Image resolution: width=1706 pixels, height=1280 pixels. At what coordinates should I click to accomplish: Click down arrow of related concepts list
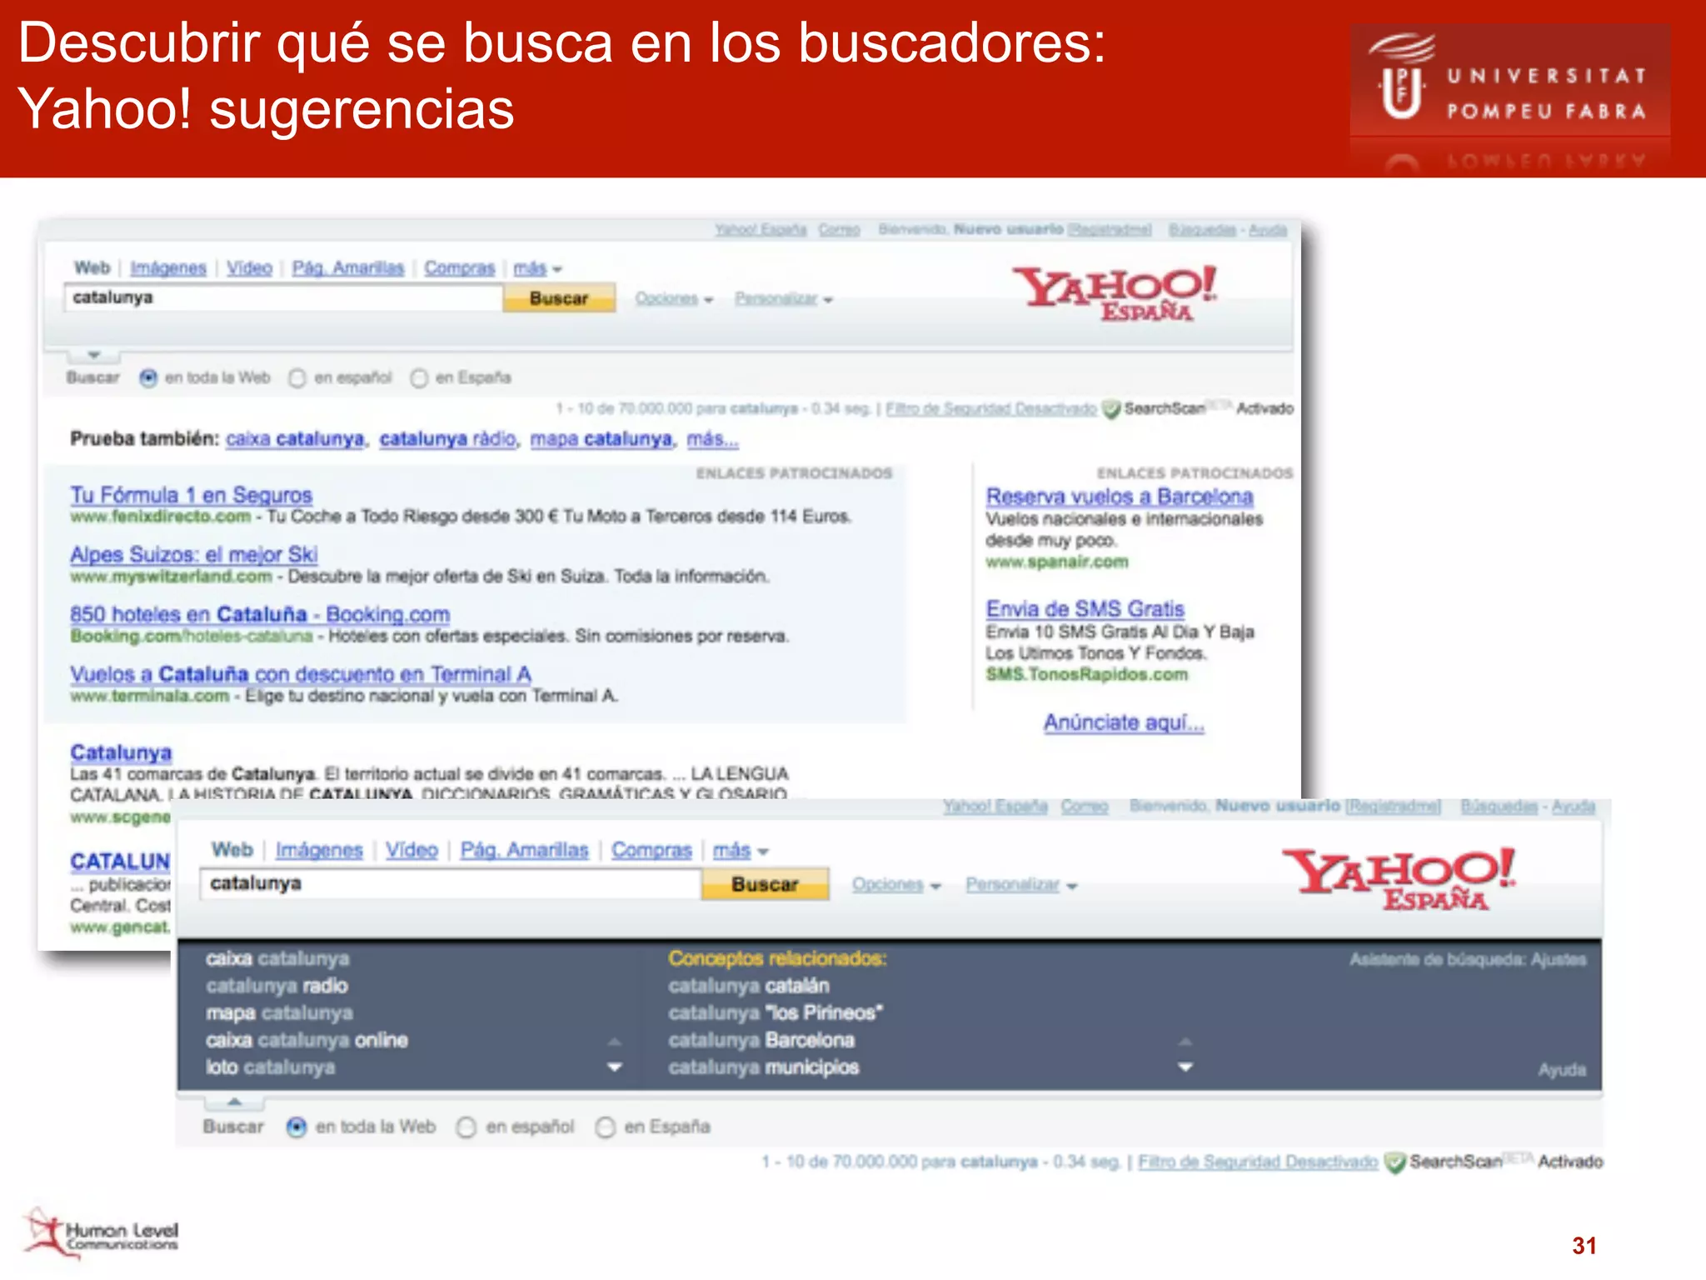[1185, 1067]
